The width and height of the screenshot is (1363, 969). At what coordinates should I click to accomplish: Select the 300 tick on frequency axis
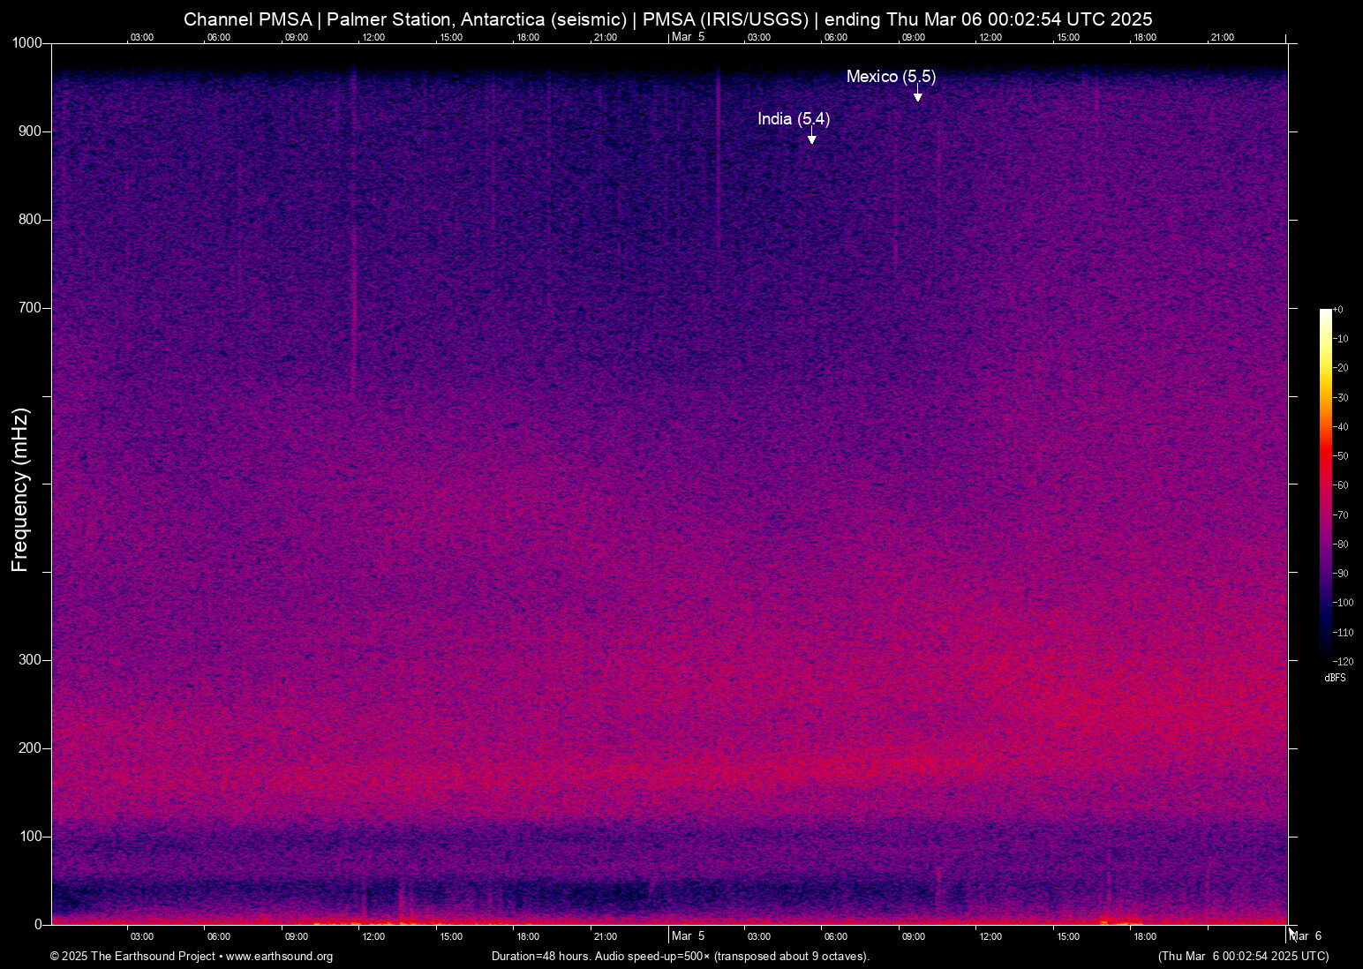click(x=30, y=660)
